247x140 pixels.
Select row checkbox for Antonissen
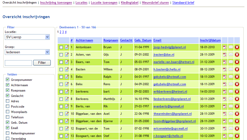[x=61, y=47]
